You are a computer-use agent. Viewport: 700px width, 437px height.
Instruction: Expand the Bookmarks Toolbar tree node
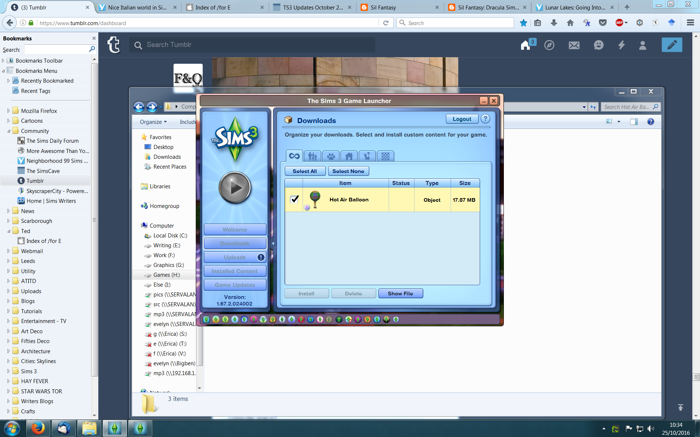[x=3, y=60]
